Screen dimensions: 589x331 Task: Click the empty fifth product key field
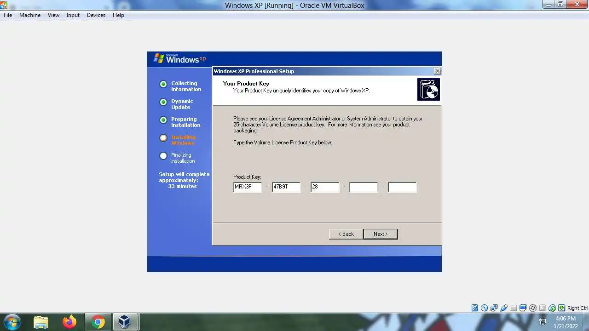(x=402, y=187)
